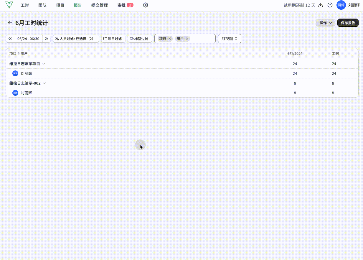363x260 pixels.
Task: Click the 工时 column header in table
Action: click(x=335, y=54)
